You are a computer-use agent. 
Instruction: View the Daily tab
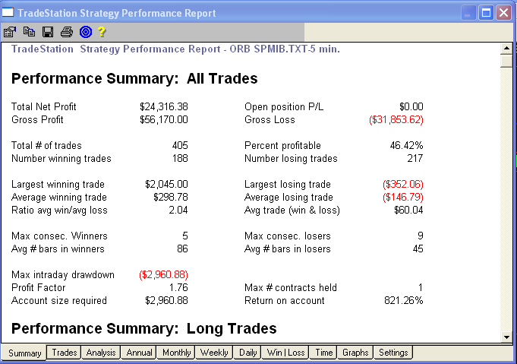pyautogui.click(x=247, y=353)
